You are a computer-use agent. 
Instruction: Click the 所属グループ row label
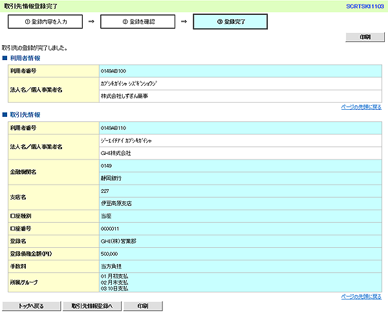[24, 282]
